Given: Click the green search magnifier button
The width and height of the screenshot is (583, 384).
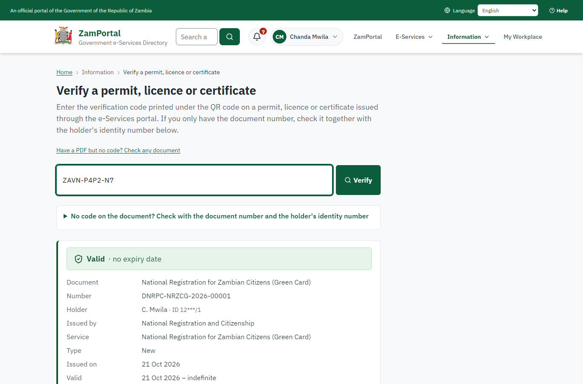Looking at the screenshot, I should (230, 37).
